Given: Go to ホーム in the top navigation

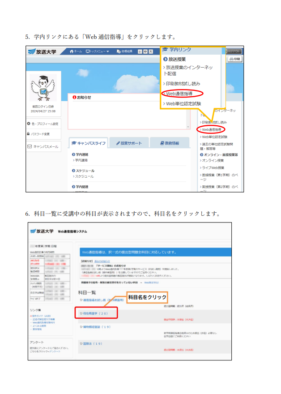Looking at the screenshot, I should click(76, 51).
